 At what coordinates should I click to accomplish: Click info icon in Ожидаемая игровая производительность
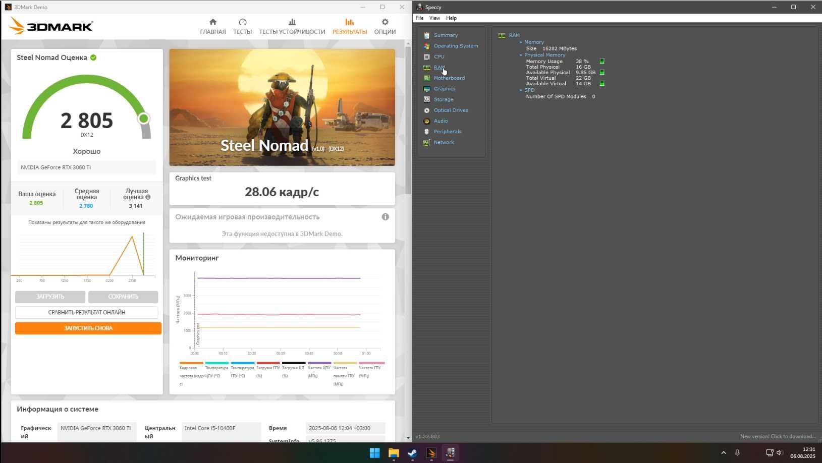[385, 217]
